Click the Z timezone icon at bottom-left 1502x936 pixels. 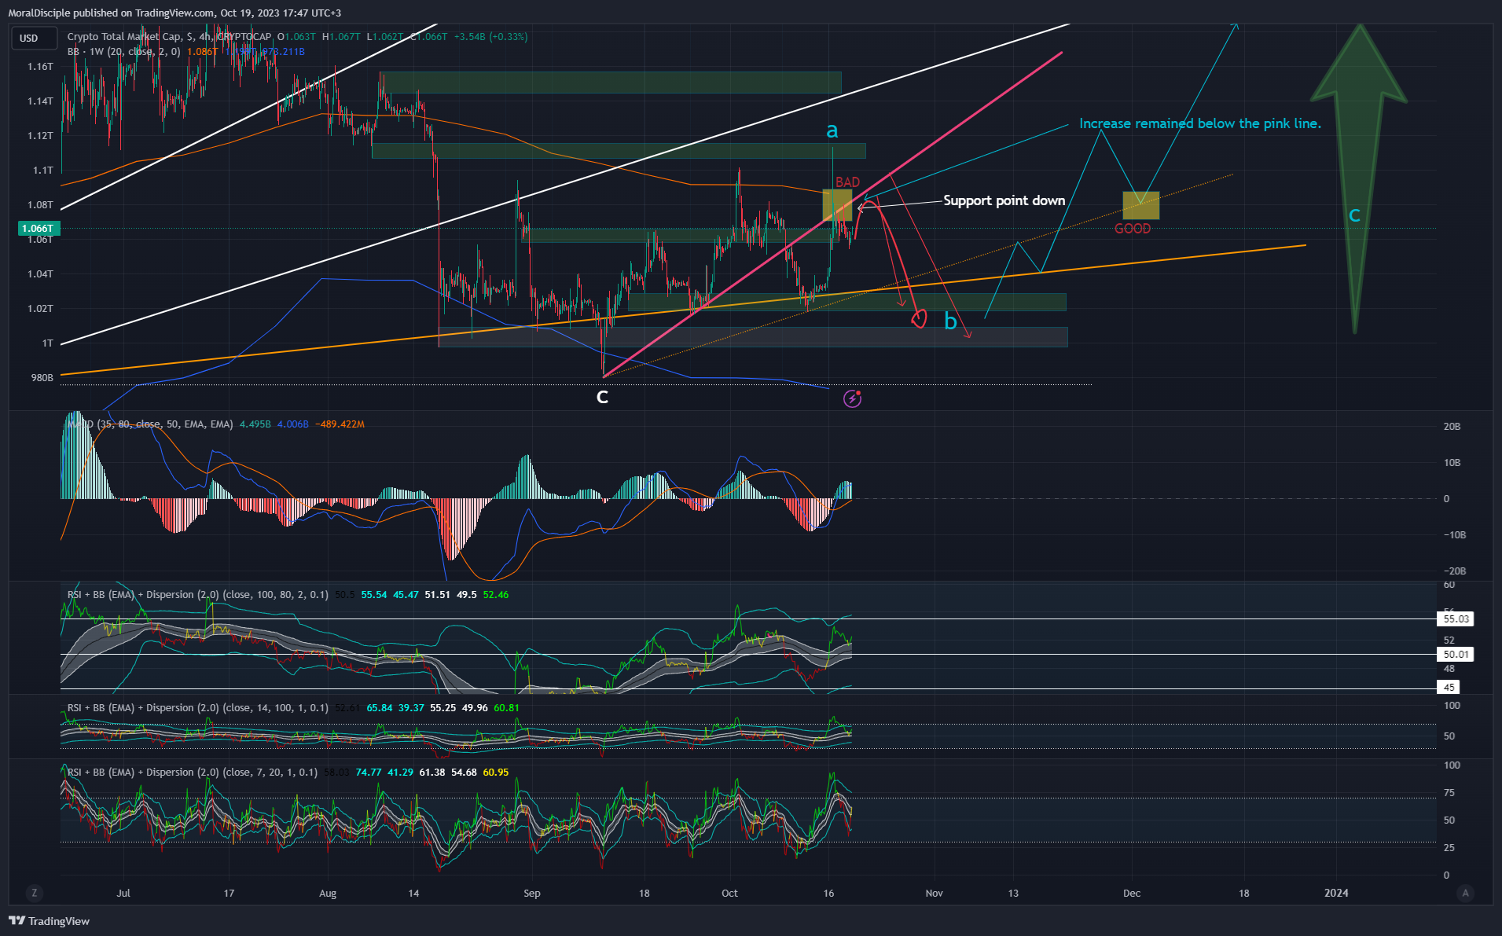pyautogui.click(x=34, y=893)
